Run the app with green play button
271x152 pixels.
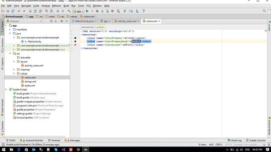point(87,11)
